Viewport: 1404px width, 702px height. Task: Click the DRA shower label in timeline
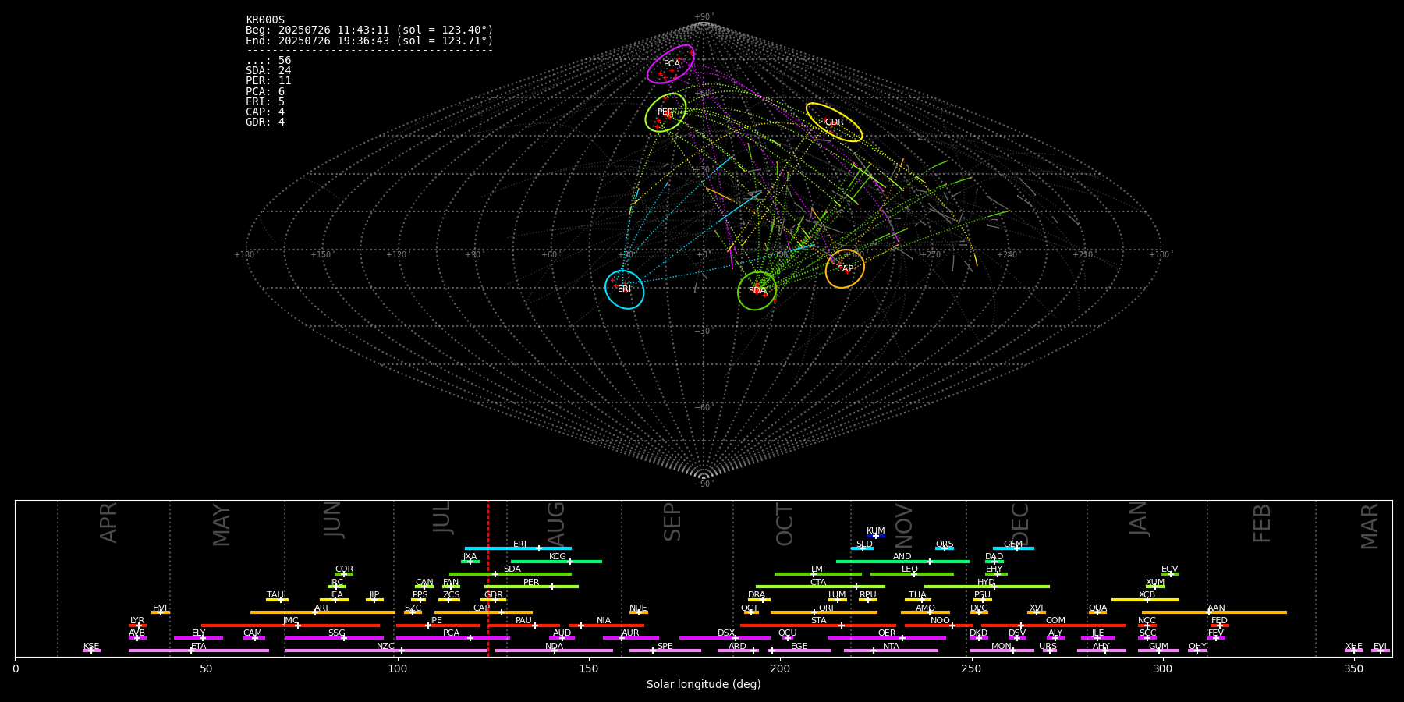757,595
